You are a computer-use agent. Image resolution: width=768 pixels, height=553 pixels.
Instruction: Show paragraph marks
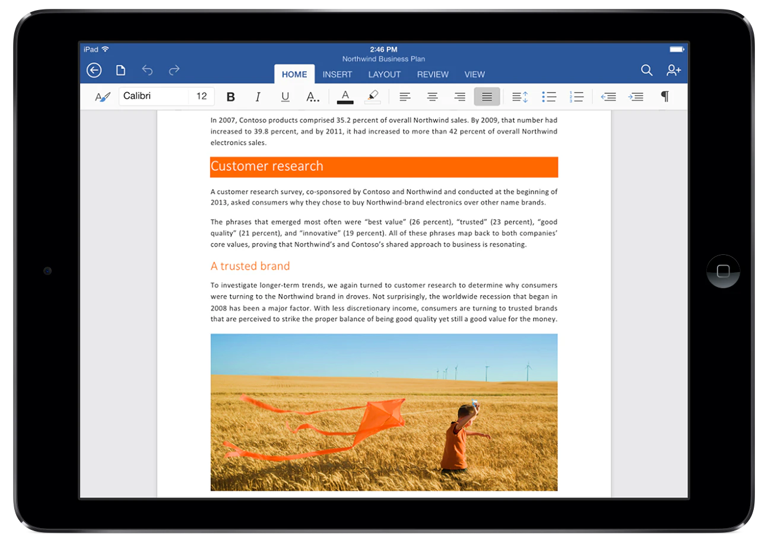coord(665,96)
